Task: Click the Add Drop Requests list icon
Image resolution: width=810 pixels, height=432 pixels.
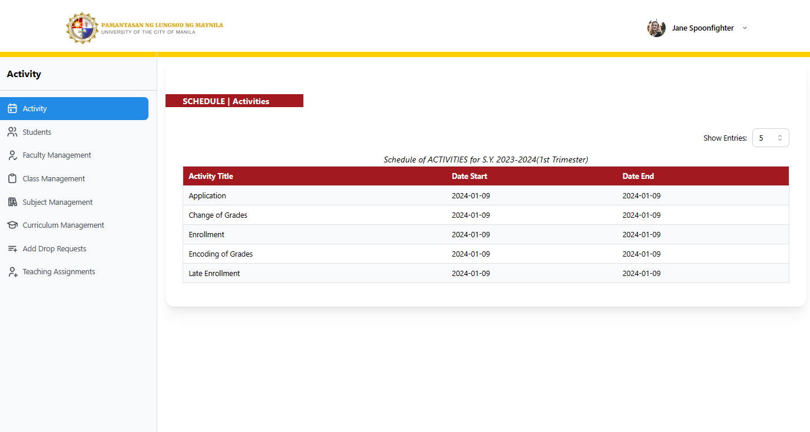Action: click(x=12, y=249)
